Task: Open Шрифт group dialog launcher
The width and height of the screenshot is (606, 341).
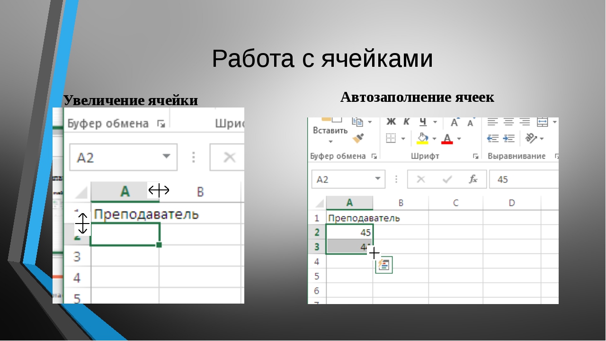Action: pyautogui.click(x=475, y=156)
